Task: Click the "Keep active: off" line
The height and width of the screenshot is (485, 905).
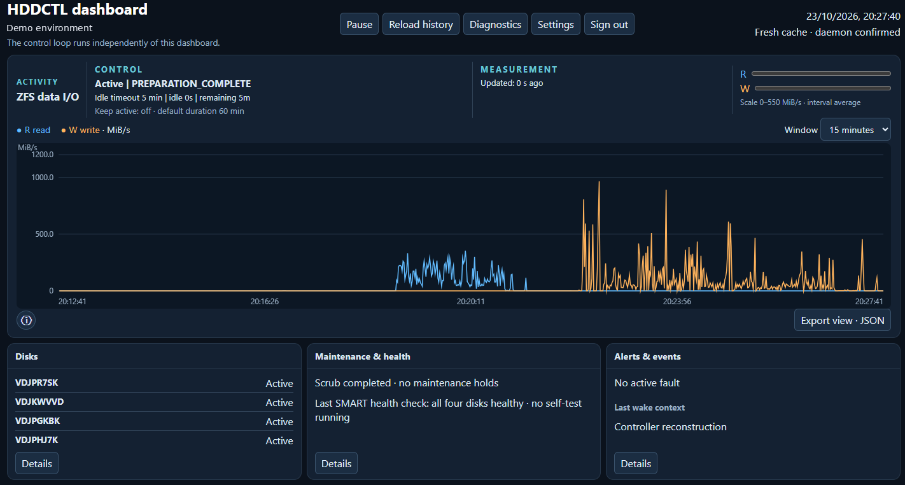Action: (x=169, y=111)
